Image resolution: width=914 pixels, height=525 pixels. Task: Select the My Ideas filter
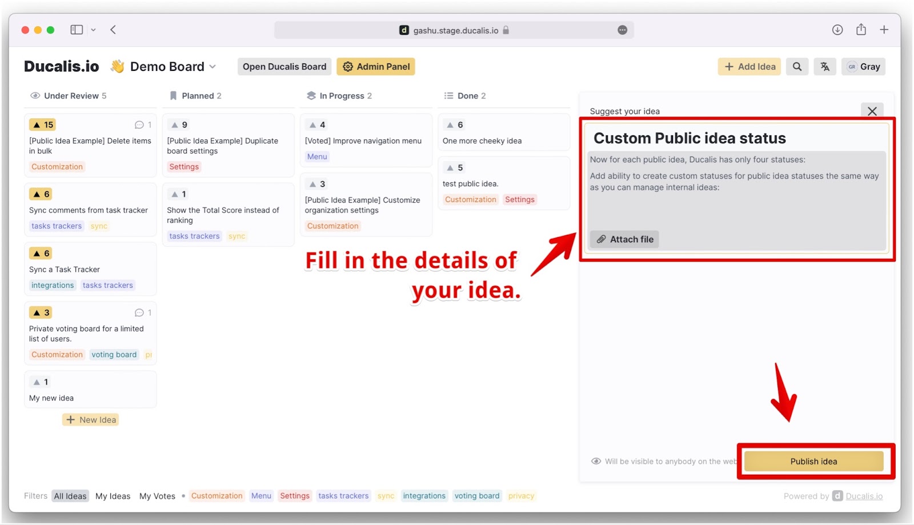113,496
